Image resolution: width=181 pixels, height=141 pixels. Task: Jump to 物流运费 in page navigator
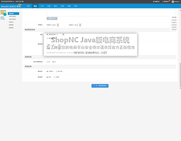pos(174,25)
